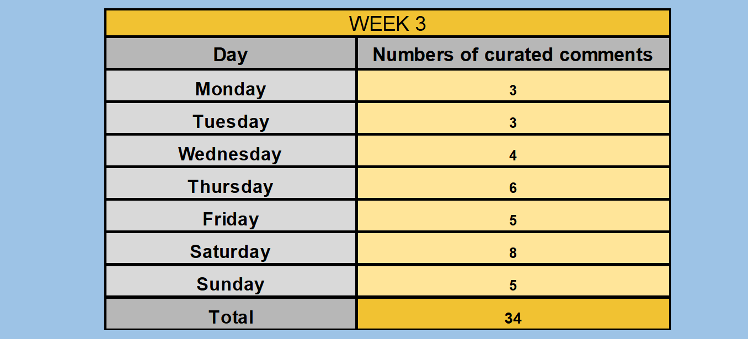Select Thursday's value of 6
The height and width of the screenshot is (339, 748).
click(x=513, y=184)
